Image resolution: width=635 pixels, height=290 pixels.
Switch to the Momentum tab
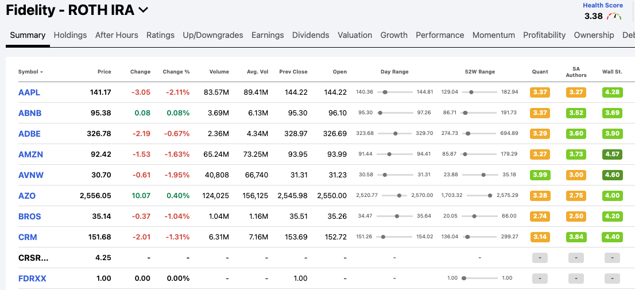tap(494, 35)
